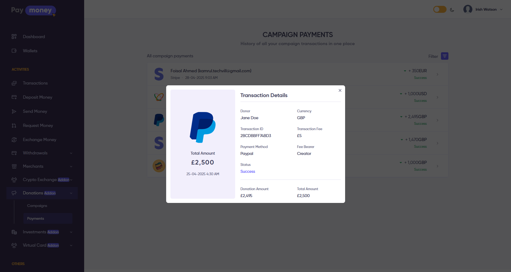Collapse the Donations Addon menu
Image resolution: width=511 pixels, height=272 pixels.
(x=71, y=193)
